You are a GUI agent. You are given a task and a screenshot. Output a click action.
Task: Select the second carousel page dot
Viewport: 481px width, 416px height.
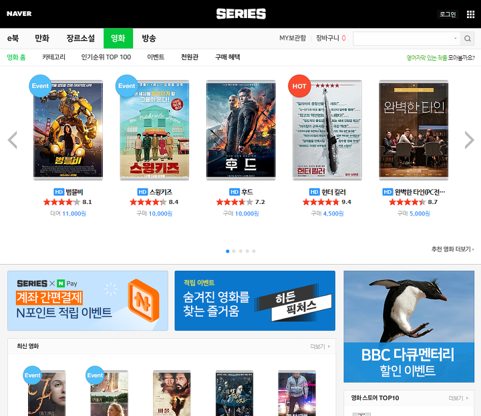pos(234,251)
